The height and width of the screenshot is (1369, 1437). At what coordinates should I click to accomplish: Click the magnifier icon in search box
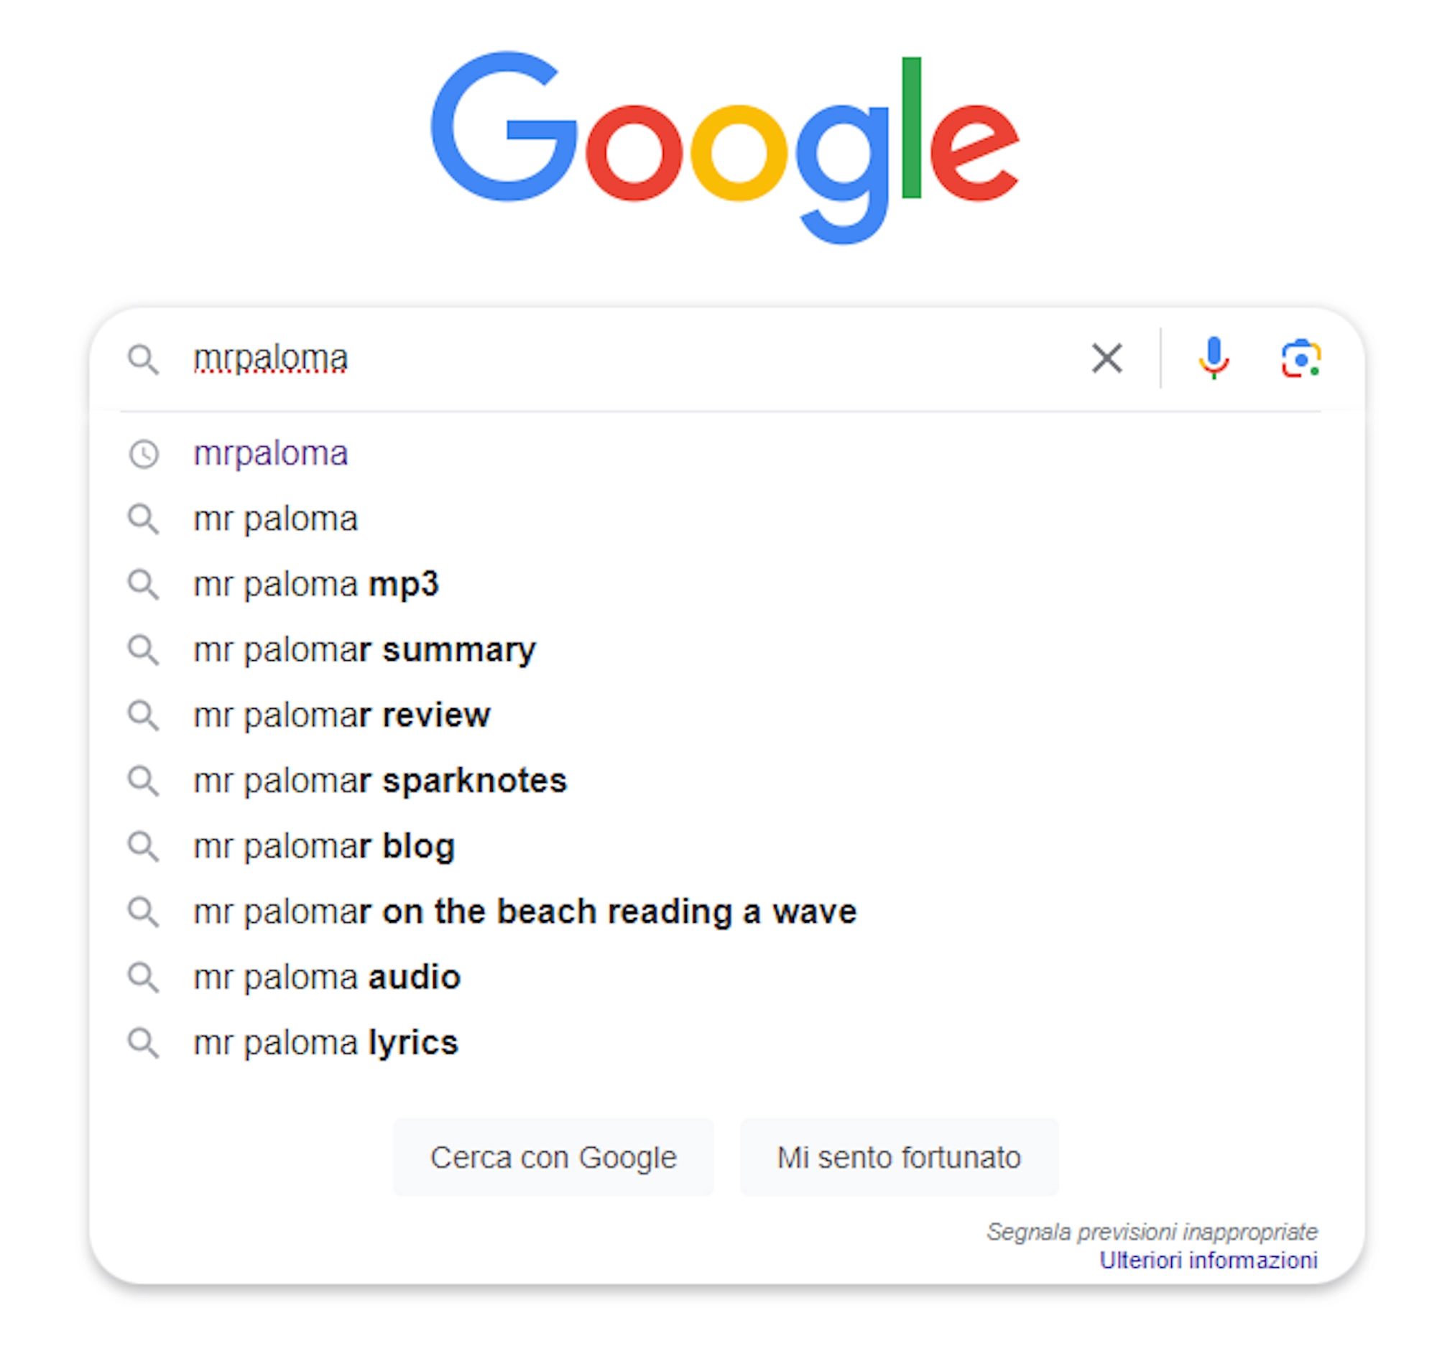click(143, 360)
